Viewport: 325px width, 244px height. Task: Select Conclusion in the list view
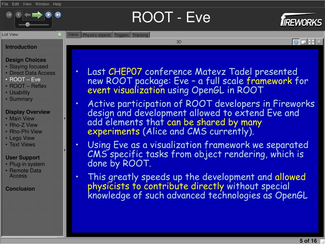tap(20, 189)
